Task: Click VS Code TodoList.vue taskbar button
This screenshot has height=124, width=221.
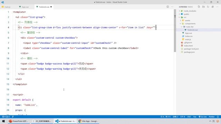Action: (65, 121)
